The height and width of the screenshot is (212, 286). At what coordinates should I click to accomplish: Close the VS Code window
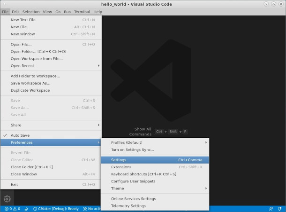tap(281, 4)
